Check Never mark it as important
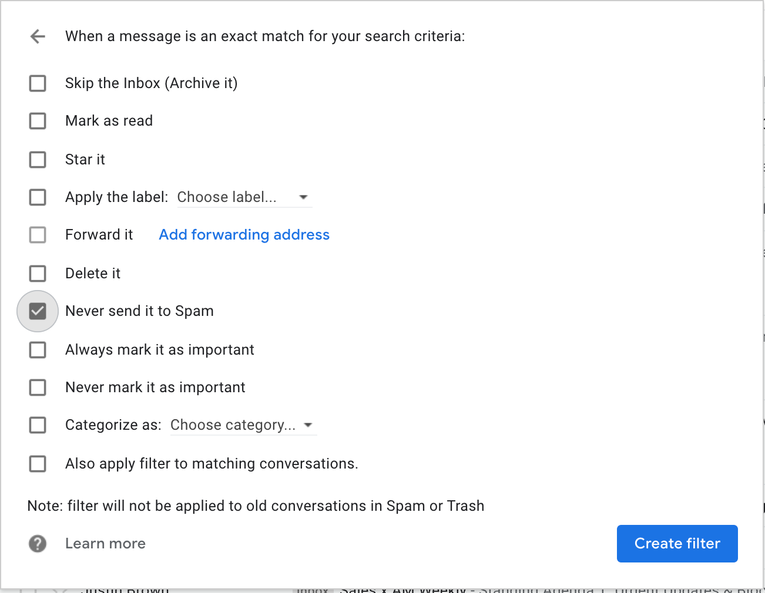765x593 pixels. [x=38, y=388]
